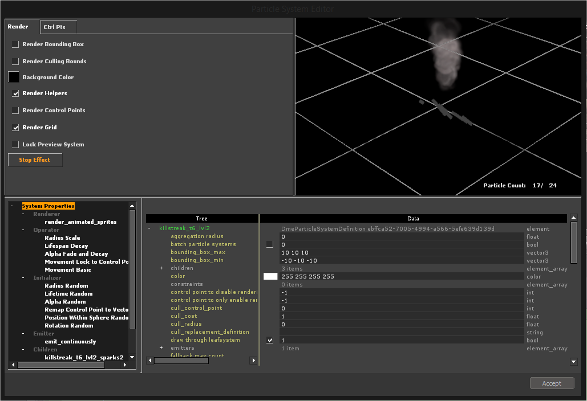Viewport: 587px width, 401px height.
Task: Expand the emitters tree node
Action: point(161,348)
